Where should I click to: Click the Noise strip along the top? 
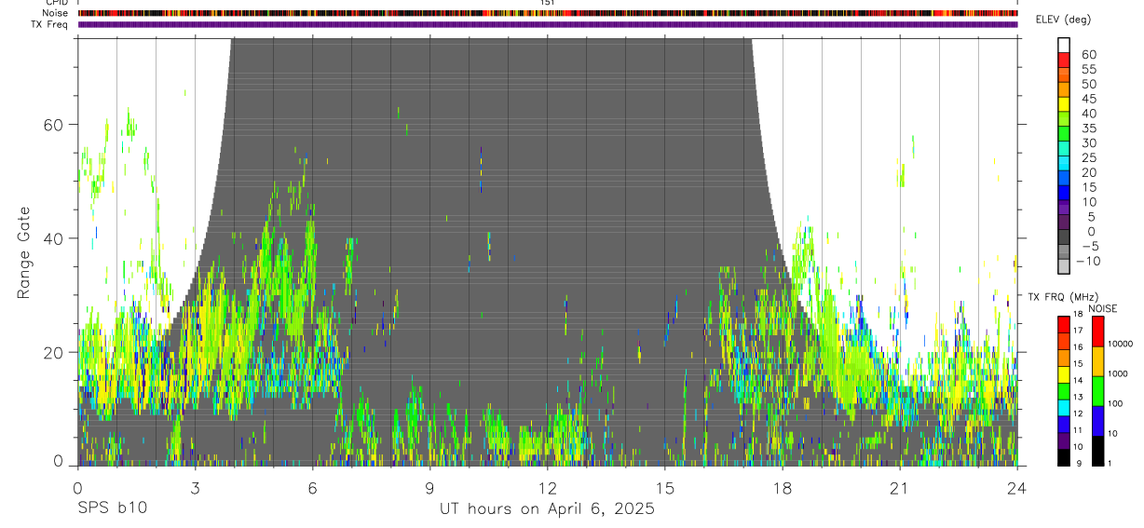tap(548, 13)
